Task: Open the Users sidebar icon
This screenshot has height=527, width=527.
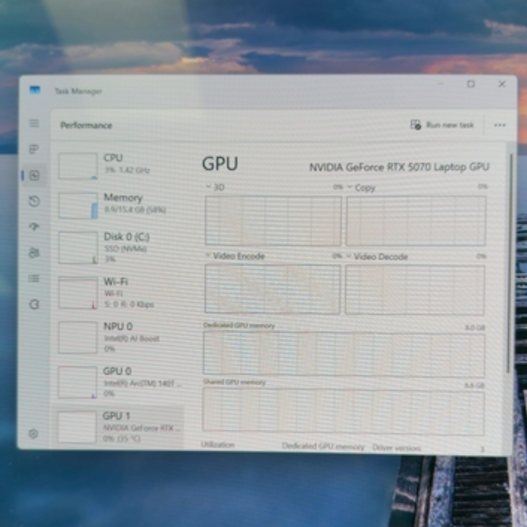Action: pos(34,253)
